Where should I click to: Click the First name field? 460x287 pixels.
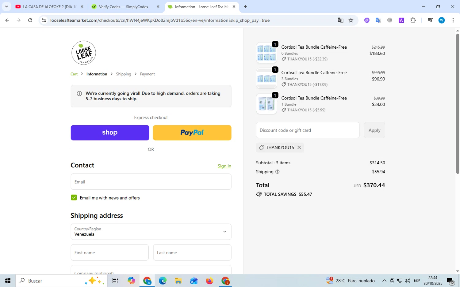tap(109, 252)
